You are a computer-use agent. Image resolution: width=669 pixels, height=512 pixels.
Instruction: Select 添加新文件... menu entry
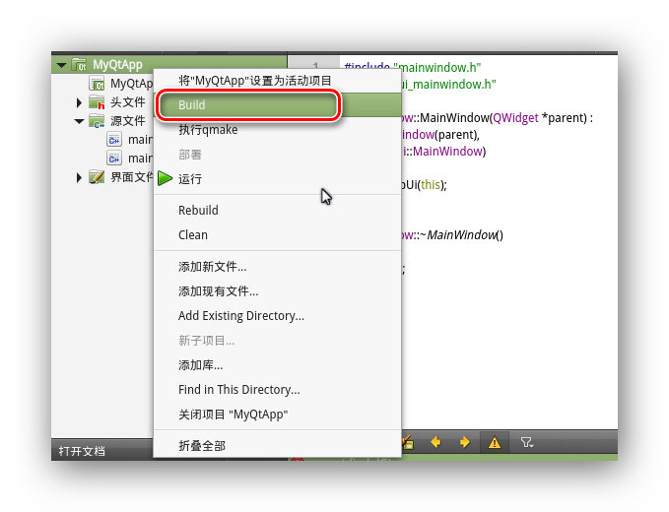point(277,267)
